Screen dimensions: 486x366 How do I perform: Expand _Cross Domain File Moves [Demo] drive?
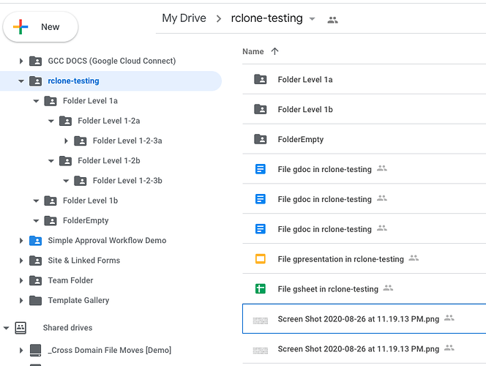[x=20, y=350]
